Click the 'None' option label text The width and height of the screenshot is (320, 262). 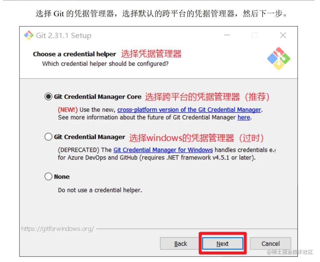pyautogui.click(x=62, y=177)
